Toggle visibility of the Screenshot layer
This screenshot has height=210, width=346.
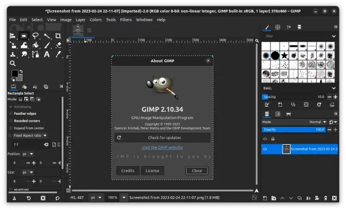tap(265, 149)
